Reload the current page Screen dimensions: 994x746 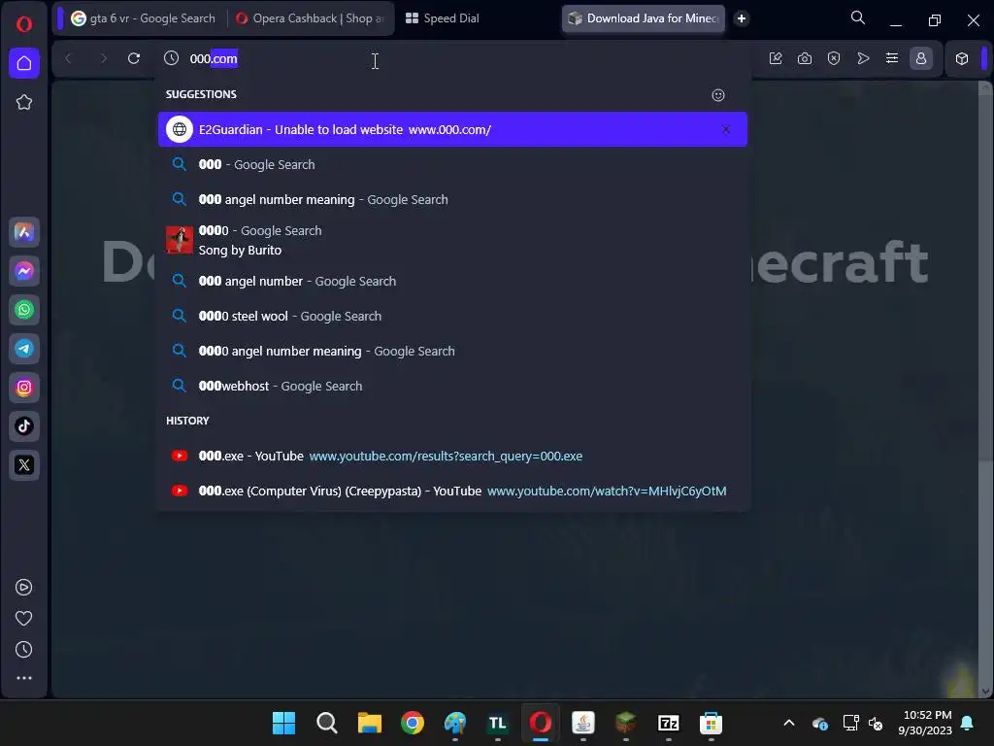click(x=134, y=58)
